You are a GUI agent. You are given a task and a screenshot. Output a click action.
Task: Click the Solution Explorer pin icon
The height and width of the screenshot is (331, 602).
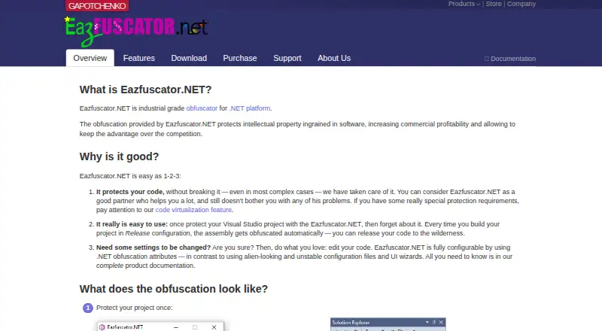434,322
